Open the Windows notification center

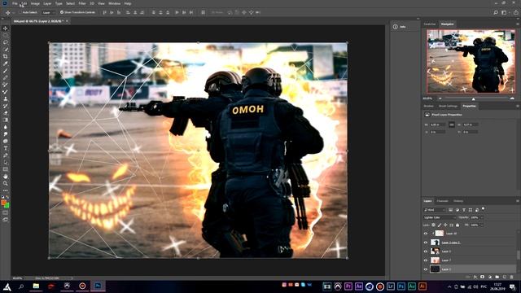[513, 286]
